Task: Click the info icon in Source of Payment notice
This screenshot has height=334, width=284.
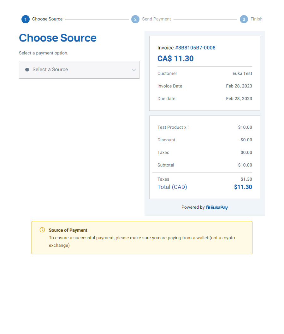Action: point(42,230)
